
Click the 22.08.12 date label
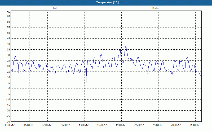(139, 125)
